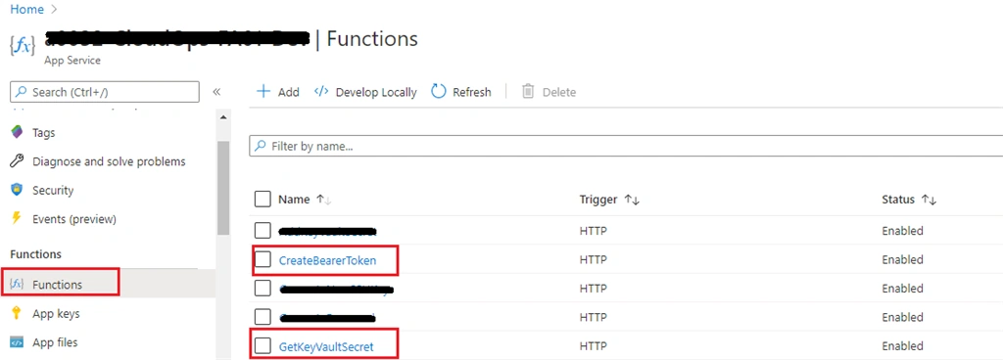Open the CreateBearerToken function

click(x=327, y=260)
